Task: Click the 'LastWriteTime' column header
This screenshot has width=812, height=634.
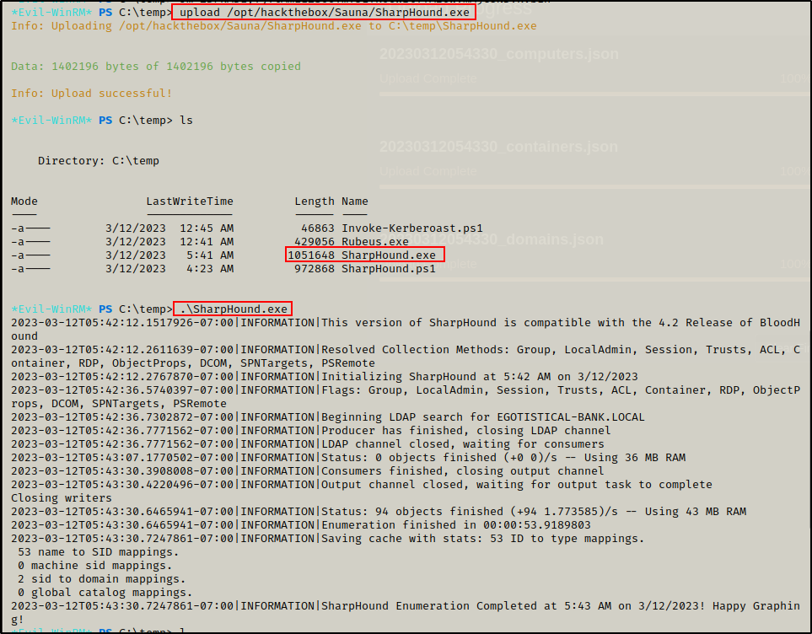Action: pyautogui.click(x=190, y=201)
